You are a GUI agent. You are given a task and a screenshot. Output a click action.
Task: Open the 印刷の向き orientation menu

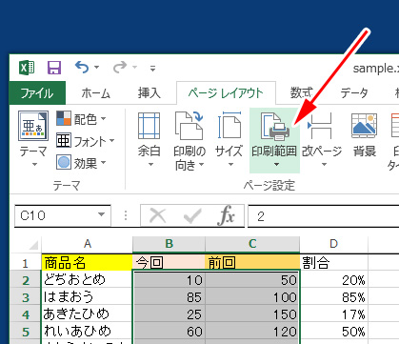click(x=190, y=140)
